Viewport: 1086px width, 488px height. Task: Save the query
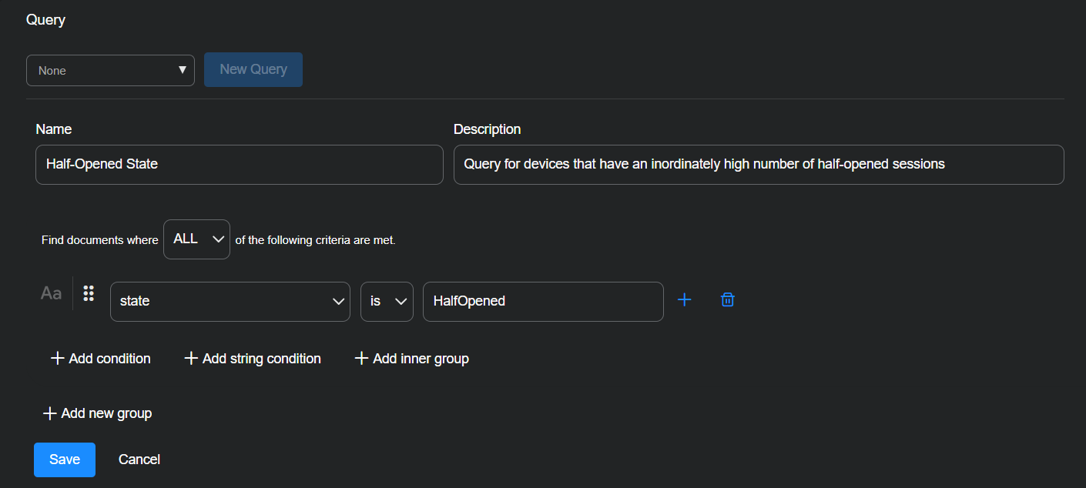point(65,460)
